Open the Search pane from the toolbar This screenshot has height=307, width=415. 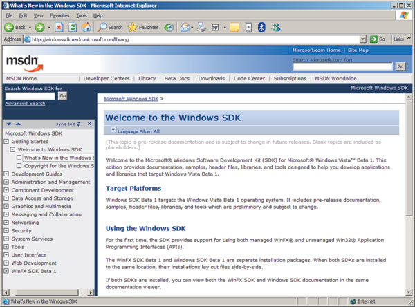point(110,27)
